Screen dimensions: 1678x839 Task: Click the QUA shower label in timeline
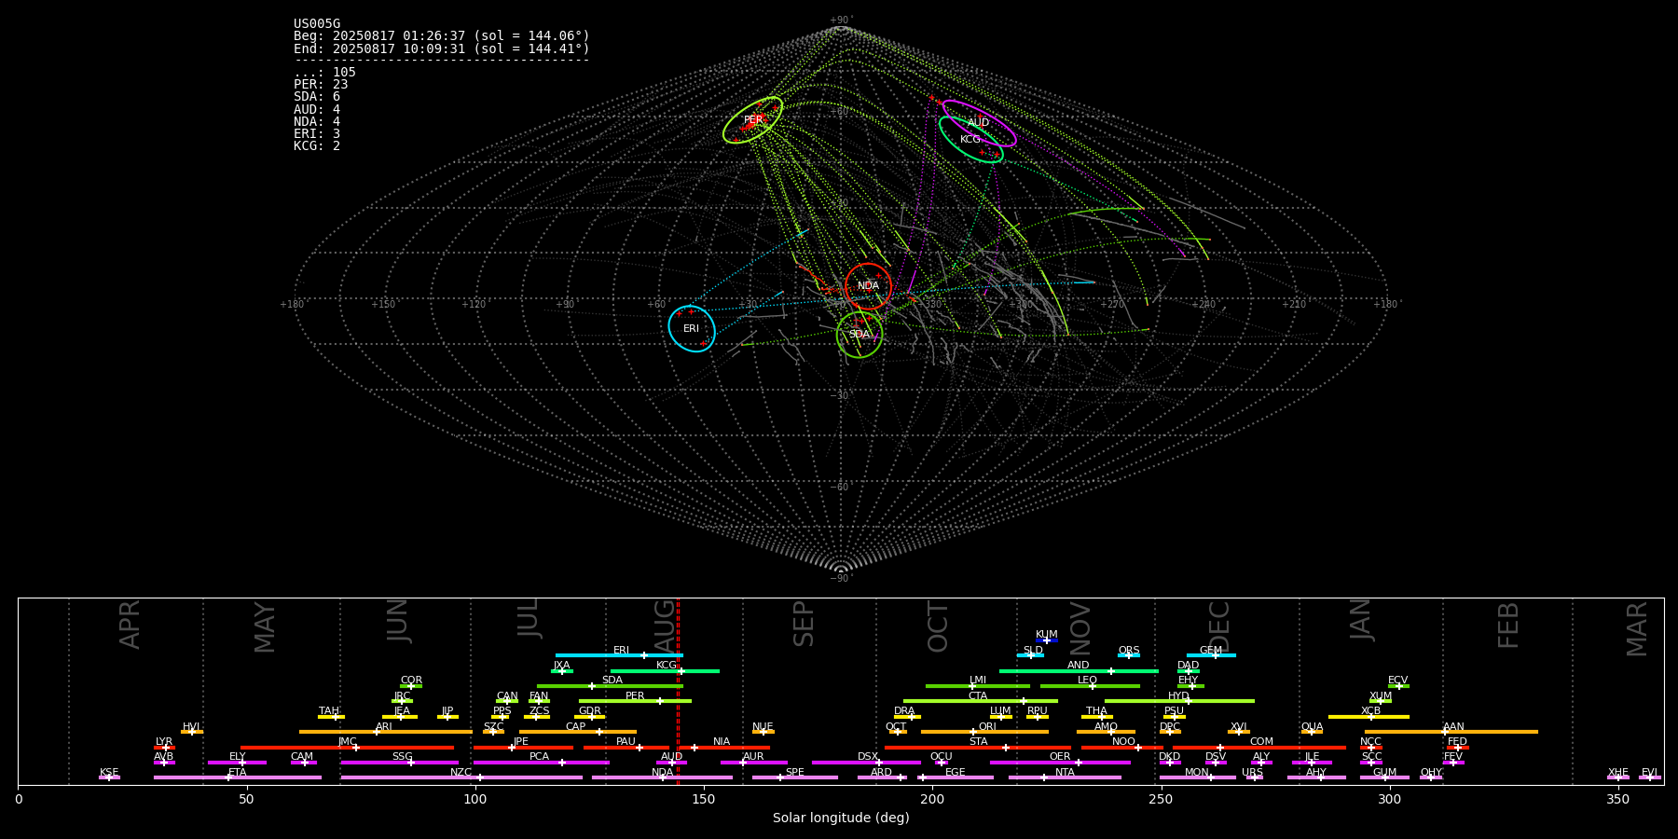pyautogui.click(x=1312, y=727)
